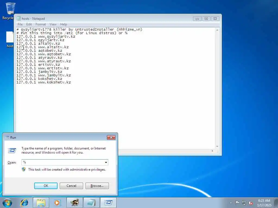
Task: Click the text 'www.aqtobetv.kz'
Action: click(54, 54)
